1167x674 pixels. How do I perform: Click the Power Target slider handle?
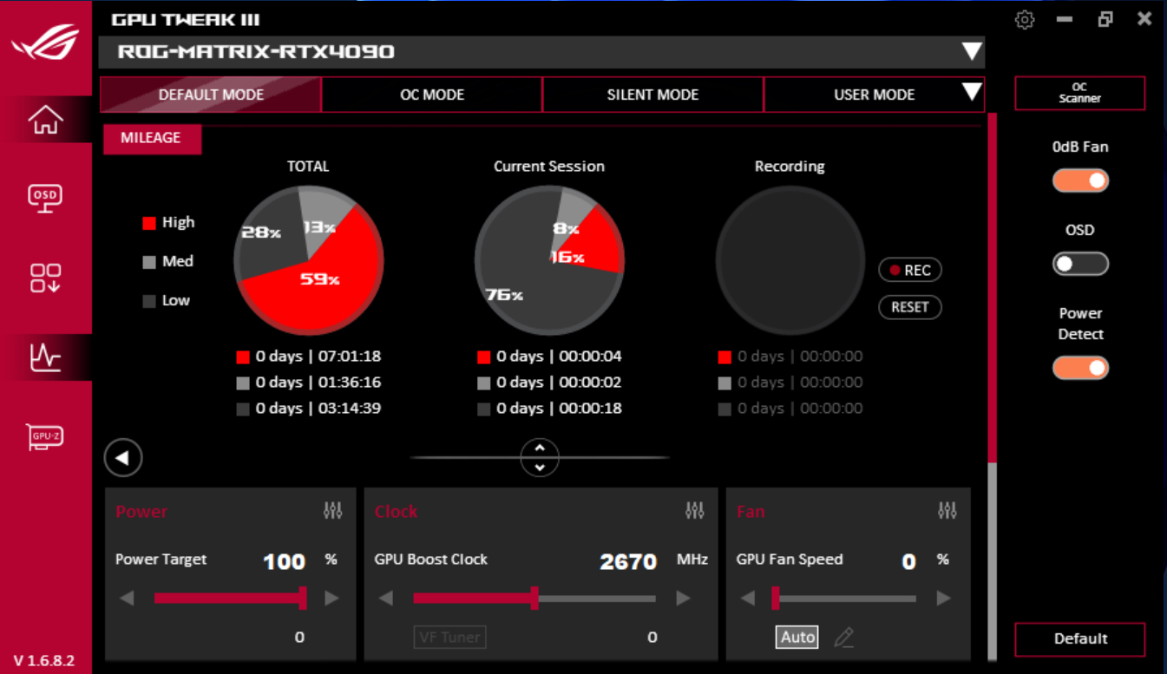click(x=303, y=598)
